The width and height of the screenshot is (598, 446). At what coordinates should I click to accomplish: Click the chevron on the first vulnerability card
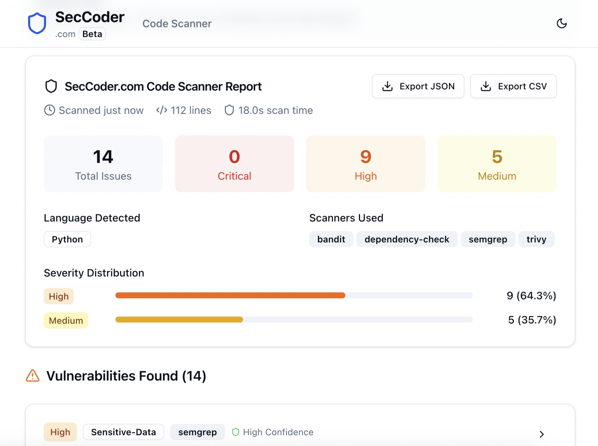coord(542,434)
